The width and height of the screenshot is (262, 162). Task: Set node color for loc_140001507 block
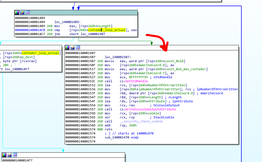point(68,48)
